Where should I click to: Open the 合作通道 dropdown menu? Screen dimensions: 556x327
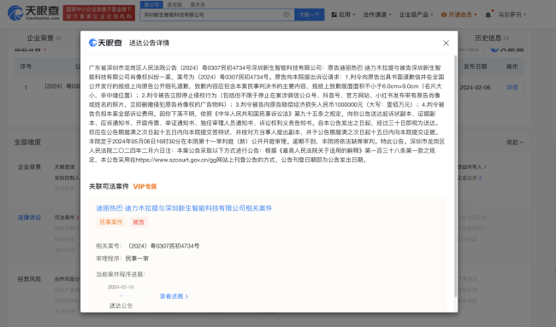pos(377,15)
